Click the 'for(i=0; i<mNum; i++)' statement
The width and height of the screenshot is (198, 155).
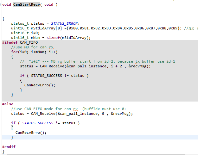click(x=34, y=52)
